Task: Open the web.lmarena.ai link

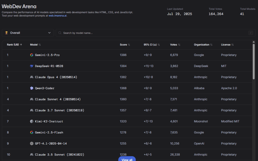Action: pyautogui.click(x=58, y=16)
